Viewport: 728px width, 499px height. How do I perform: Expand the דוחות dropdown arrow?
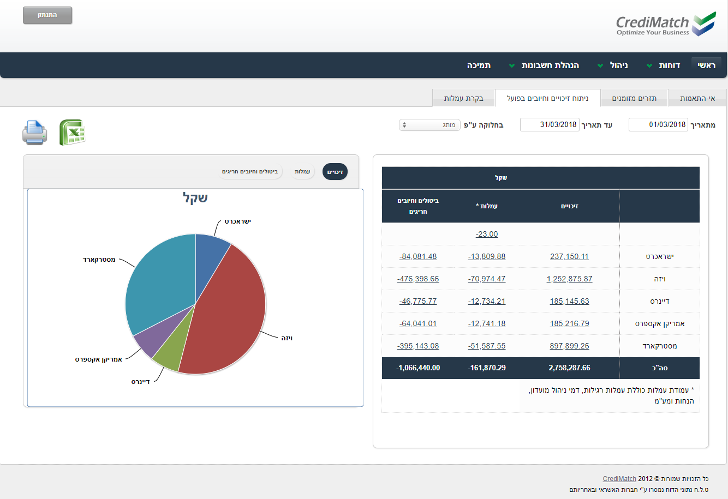[x=649, y=66]
